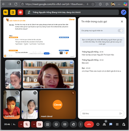Expand audio settings chevron

click(21, 124)
